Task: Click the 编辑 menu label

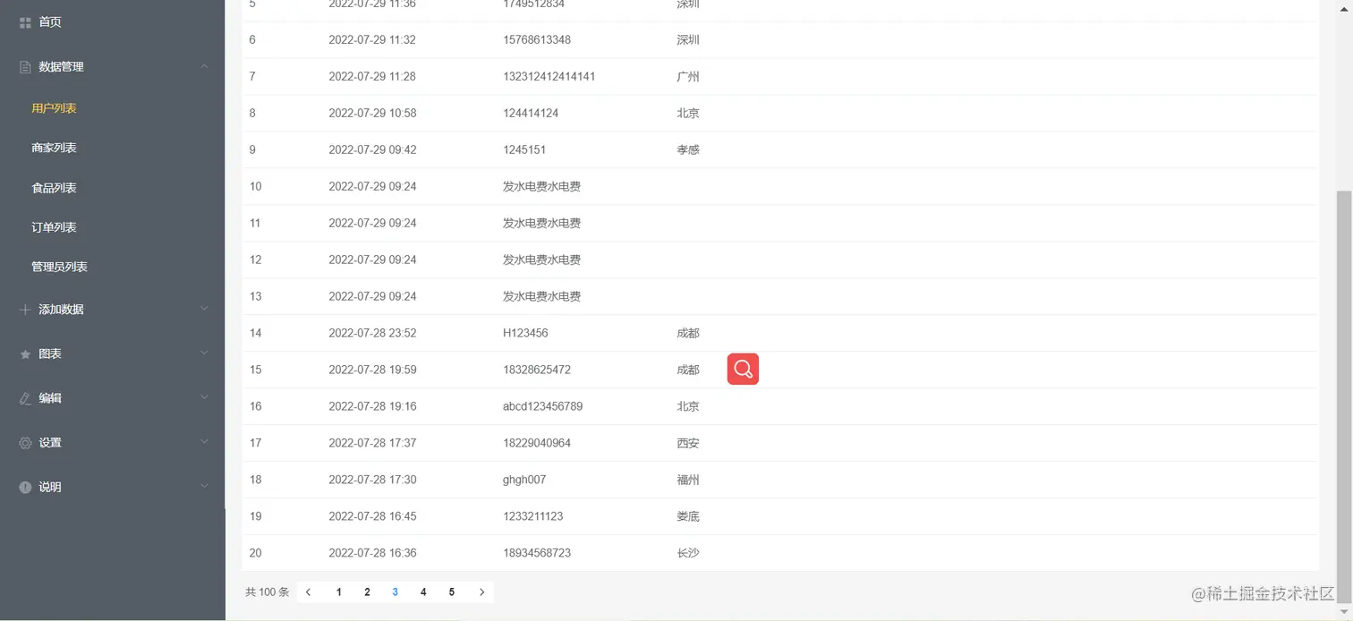Action: click(50, 398)
